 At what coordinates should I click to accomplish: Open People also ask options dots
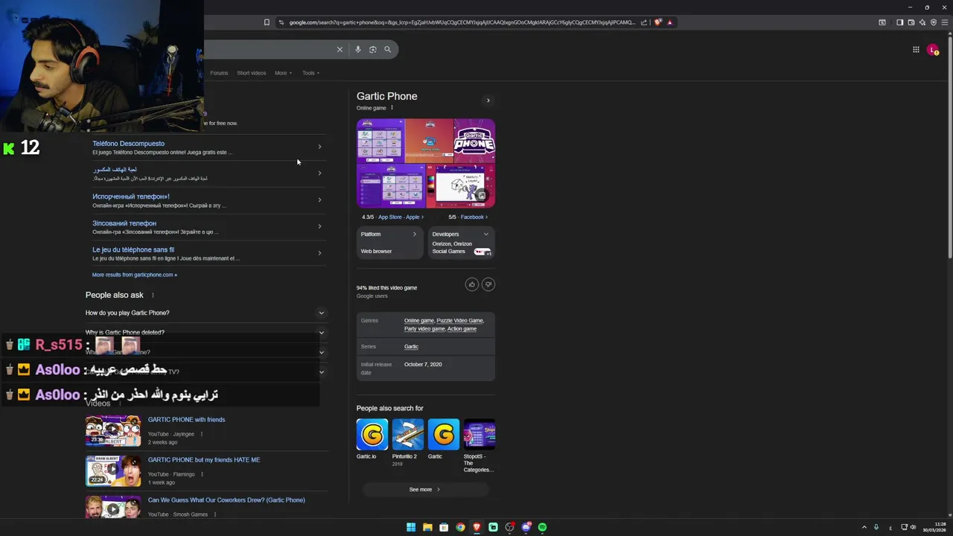tap(153, 296)
